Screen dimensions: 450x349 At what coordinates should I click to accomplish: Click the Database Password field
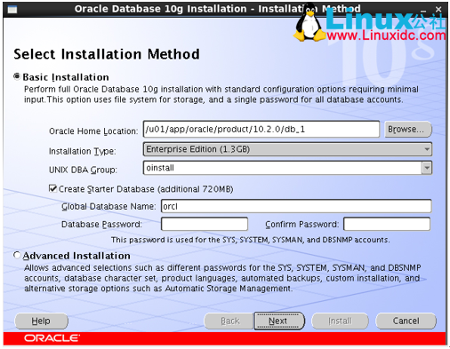click(x=205, y=224)
